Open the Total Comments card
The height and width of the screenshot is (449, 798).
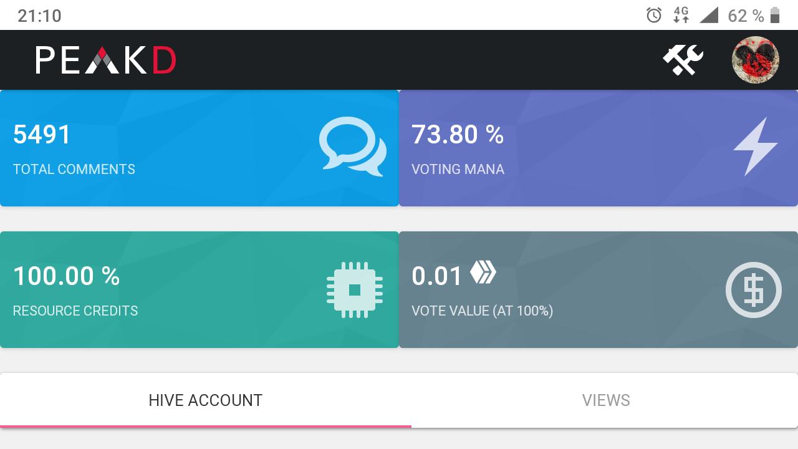[199, 148]
